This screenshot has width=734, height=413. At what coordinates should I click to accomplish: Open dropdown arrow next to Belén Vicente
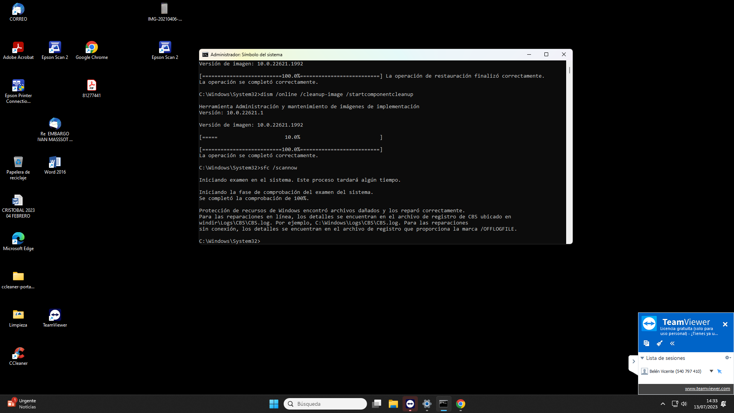point(711,371)
